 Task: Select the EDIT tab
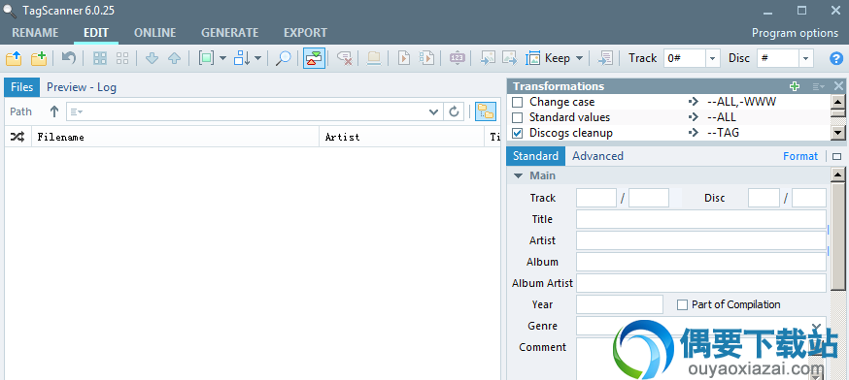(96, 33)
